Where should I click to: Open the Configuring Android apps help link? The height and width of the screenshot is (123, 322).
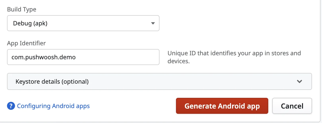pos(53,106)
